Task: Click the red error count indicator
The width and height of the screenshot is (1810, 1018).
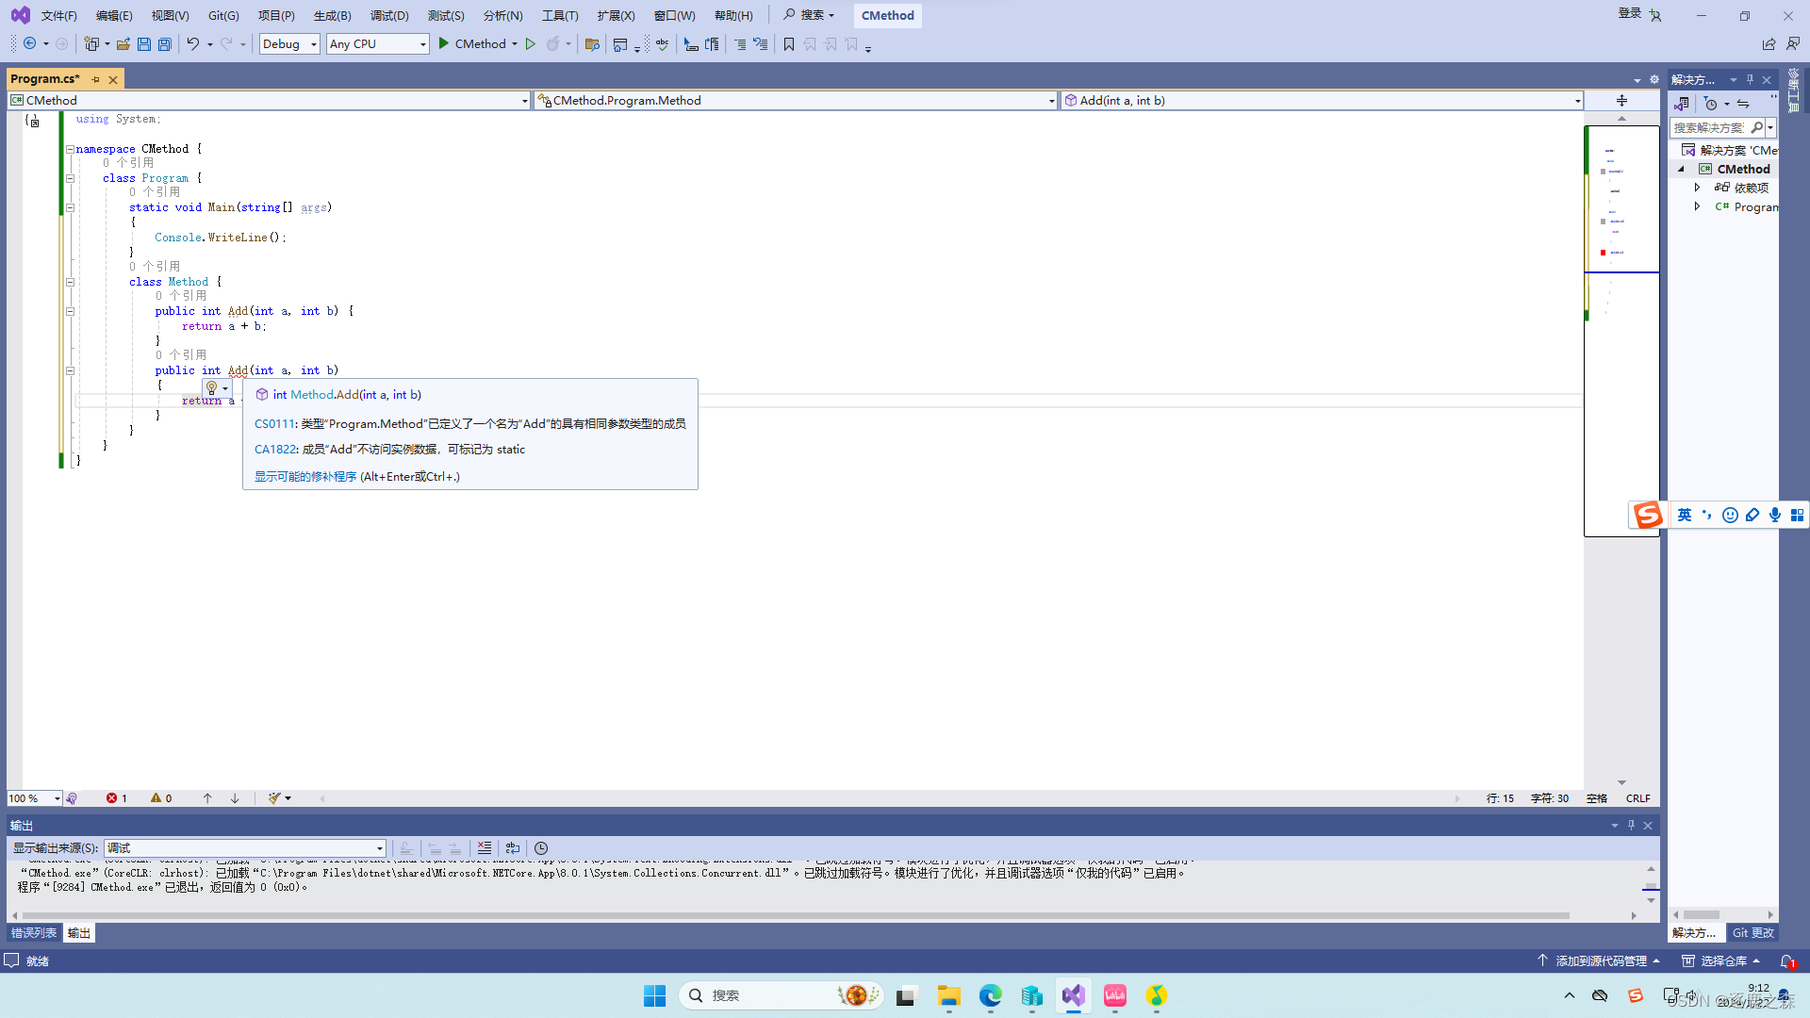Action: point(117,798)
